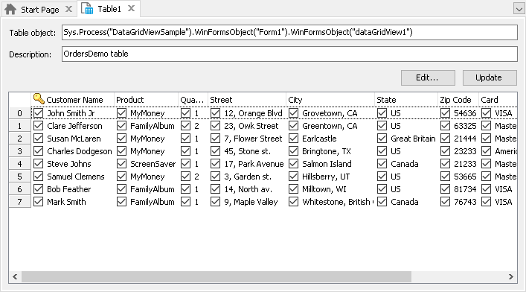Click the table icon on the Table1 tab
Screen dimensions: 526x292
coord(87,9)
